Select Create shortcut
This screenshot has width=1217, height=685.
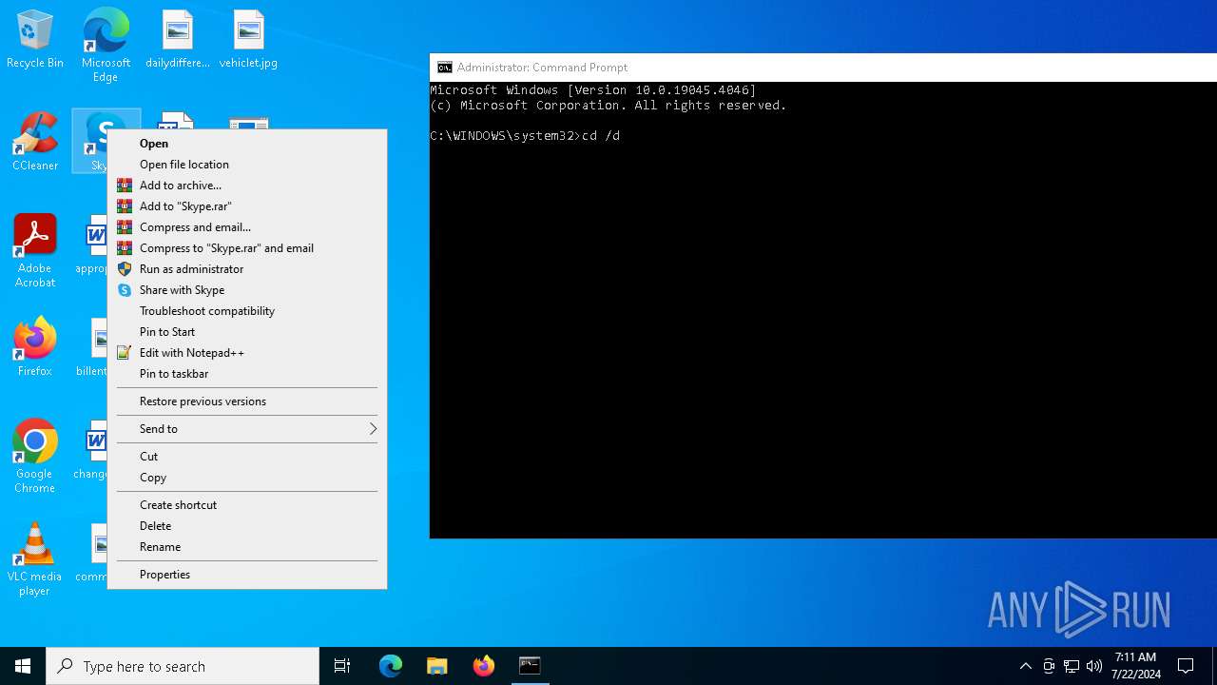pos(247,505)
